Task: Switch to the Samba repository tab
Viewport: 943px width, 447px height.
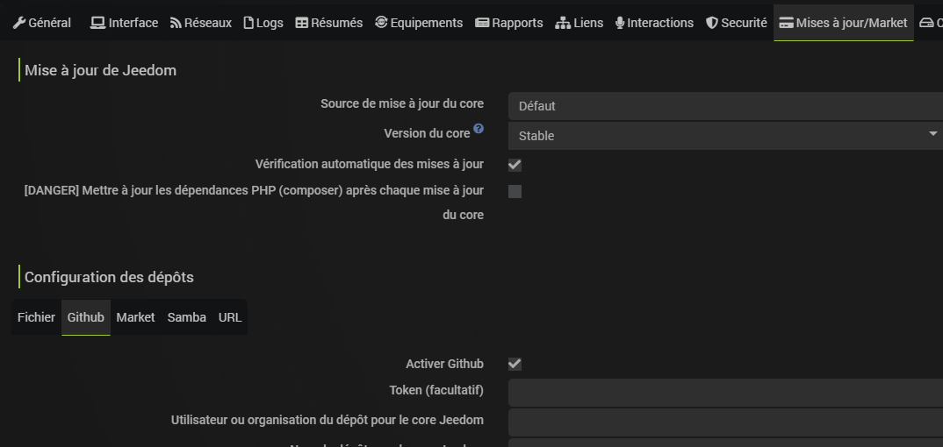Action: [186, 317]
